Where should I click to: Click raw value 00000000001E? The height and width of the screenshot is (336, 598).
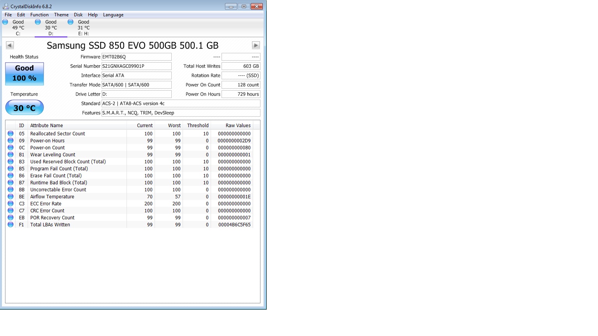(x=234, y=197)
